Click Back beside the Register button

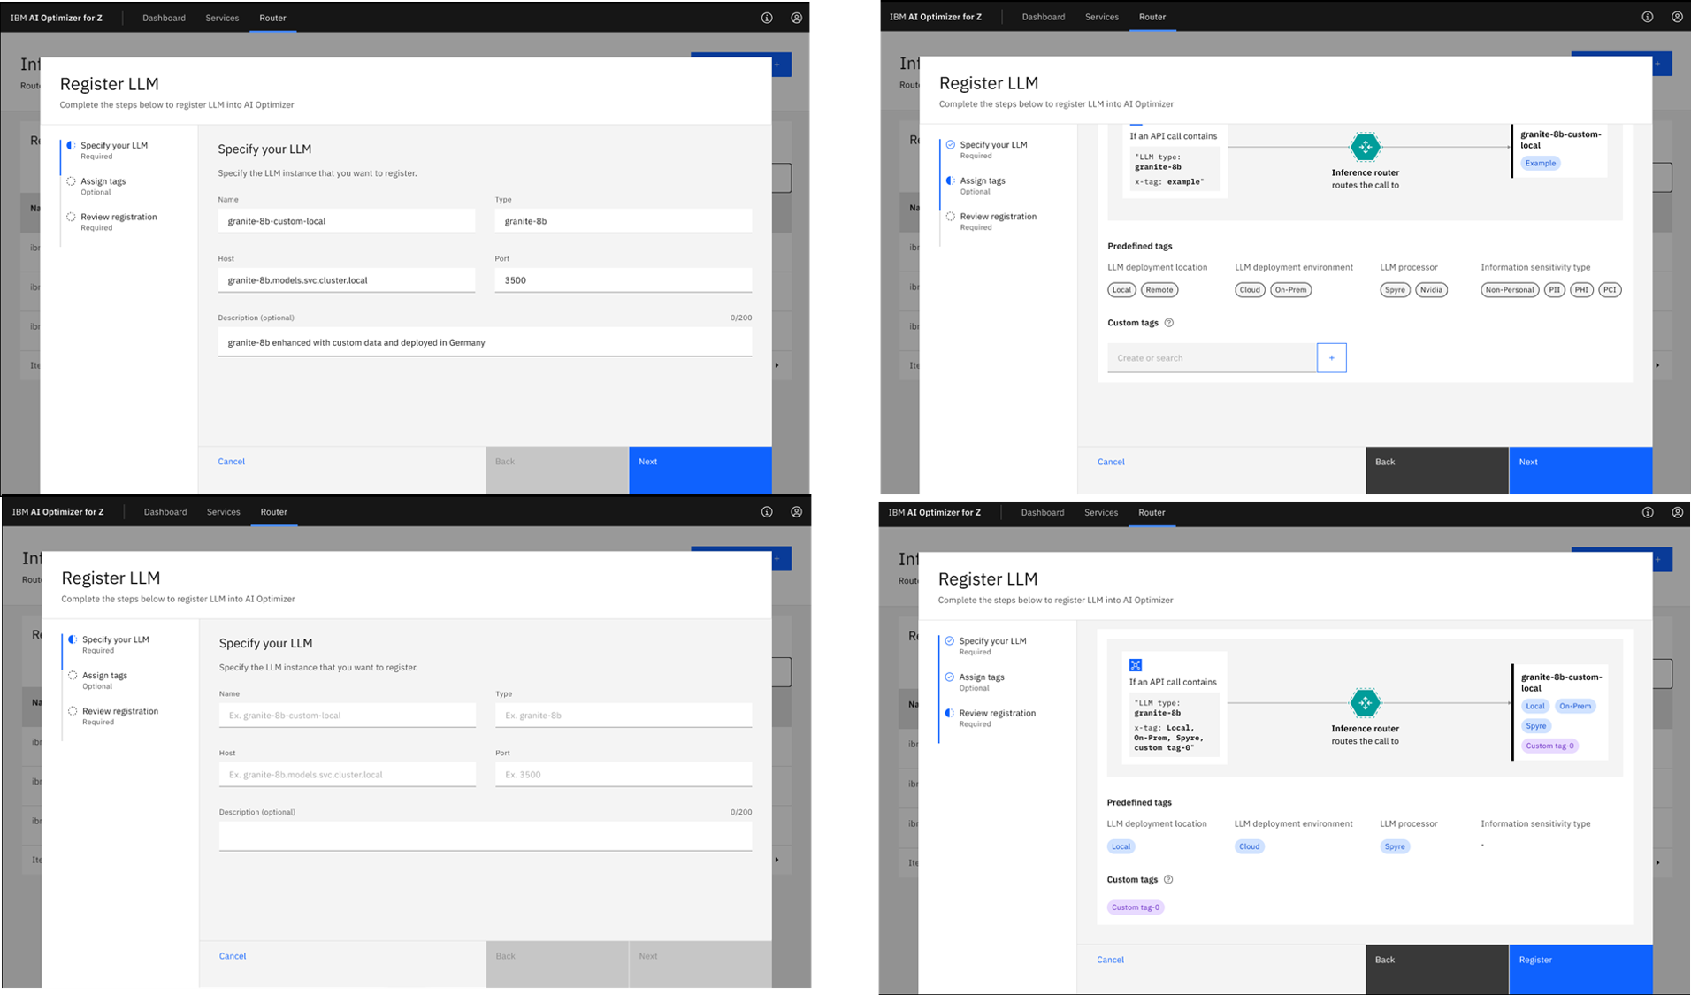pos(1437,969)
